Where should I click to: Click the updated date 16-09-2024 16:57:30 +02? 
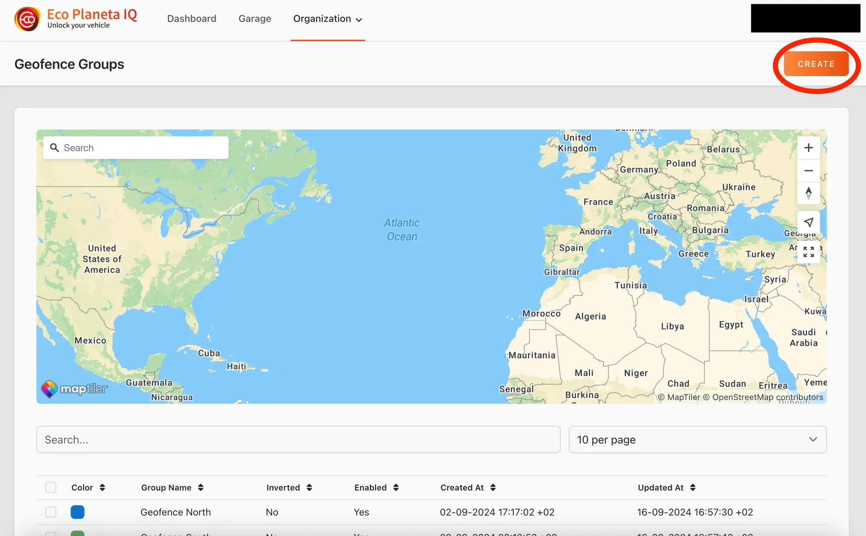pos(695,512)
